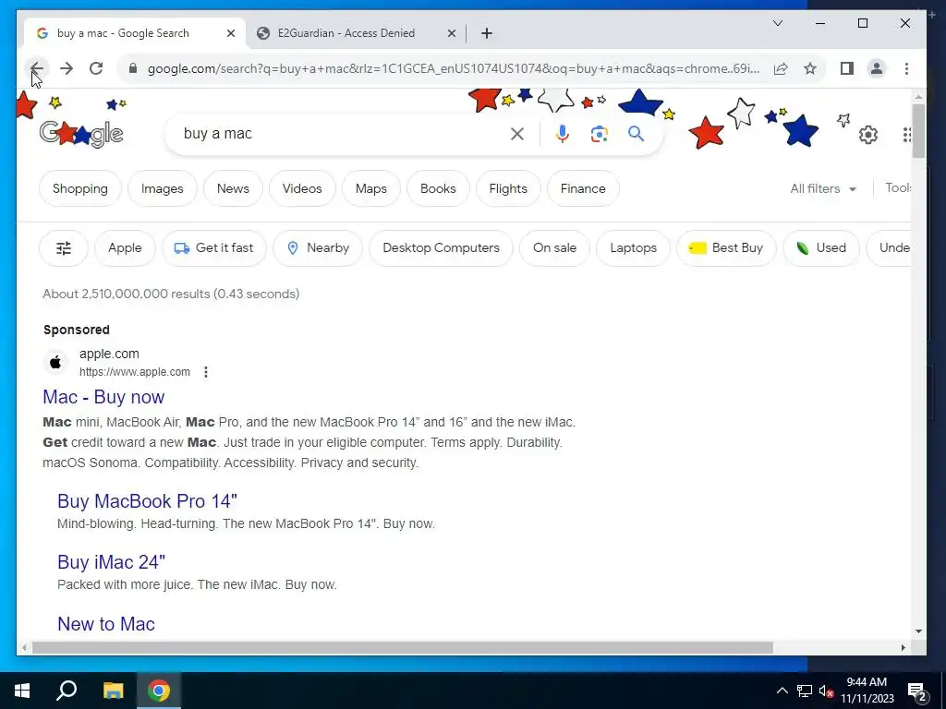
Task: Expand All filters dropdown
Action: click(x=823, y=188)
